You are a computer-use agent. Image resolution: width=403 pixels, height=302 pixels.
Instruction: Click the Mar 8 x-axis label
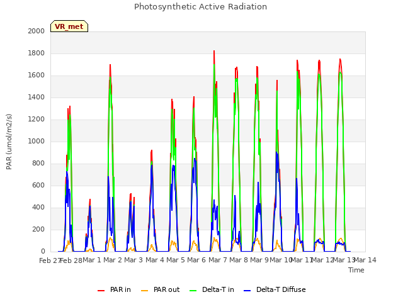pos(239,260)
